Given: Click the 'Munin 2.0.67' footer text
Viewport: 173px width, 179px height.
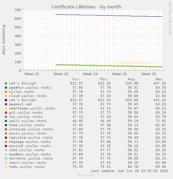Looking at the screenshot, I should 86,175.
